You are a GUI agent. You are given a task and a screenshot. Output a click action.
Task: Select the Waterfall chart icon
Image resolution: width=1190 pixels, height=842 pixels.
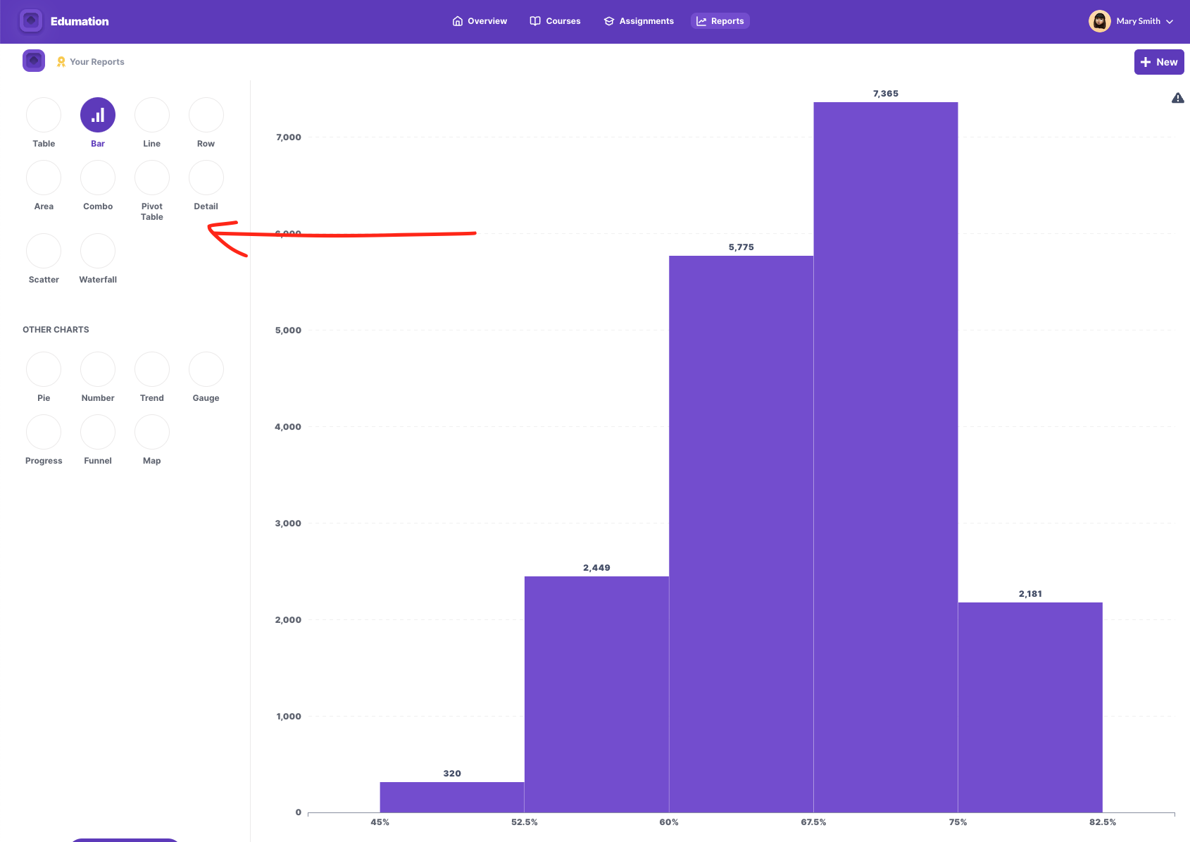[97, 251]
